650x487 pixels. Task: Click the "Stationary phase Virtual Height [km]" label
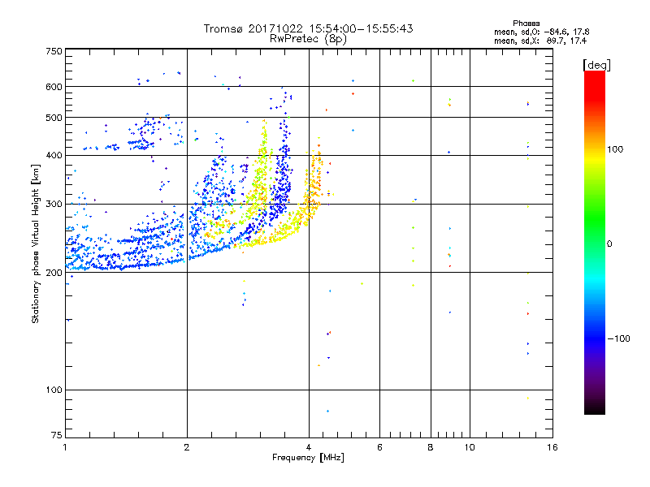coord(36,243)
